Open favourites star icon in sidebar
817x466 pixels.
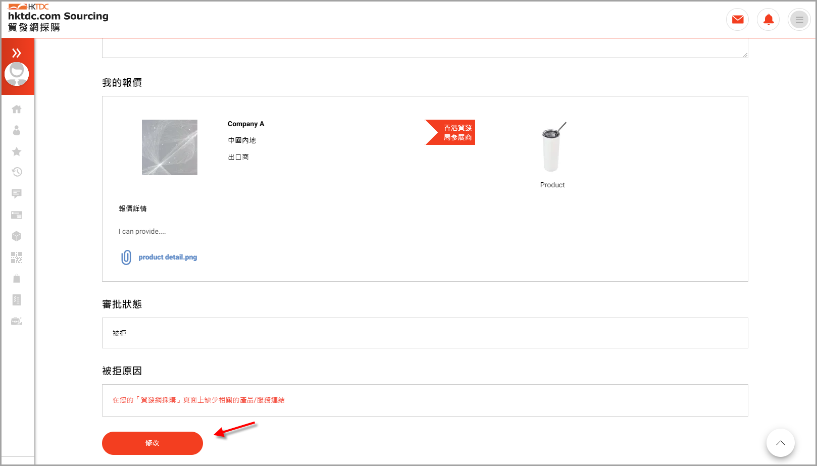[17, 151]
